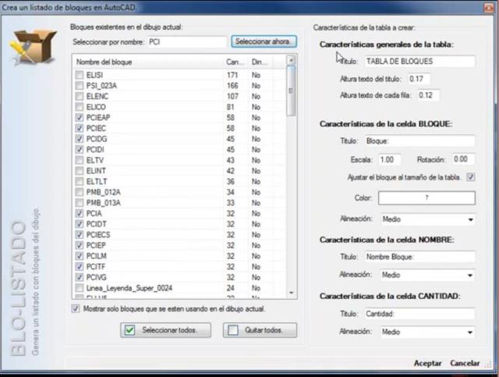Screen dimensions: 499x377
Task: Click the quantity 171 in the ELISI row
Action: click(232, 75)
